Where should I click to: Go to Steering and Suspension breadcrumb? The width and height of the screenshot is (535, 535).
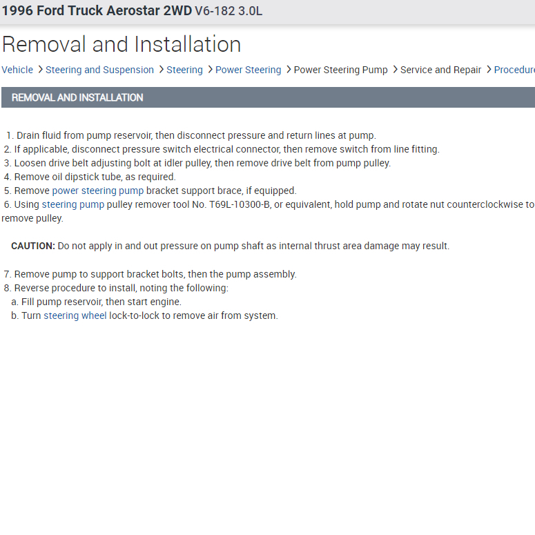click(99, 70)
